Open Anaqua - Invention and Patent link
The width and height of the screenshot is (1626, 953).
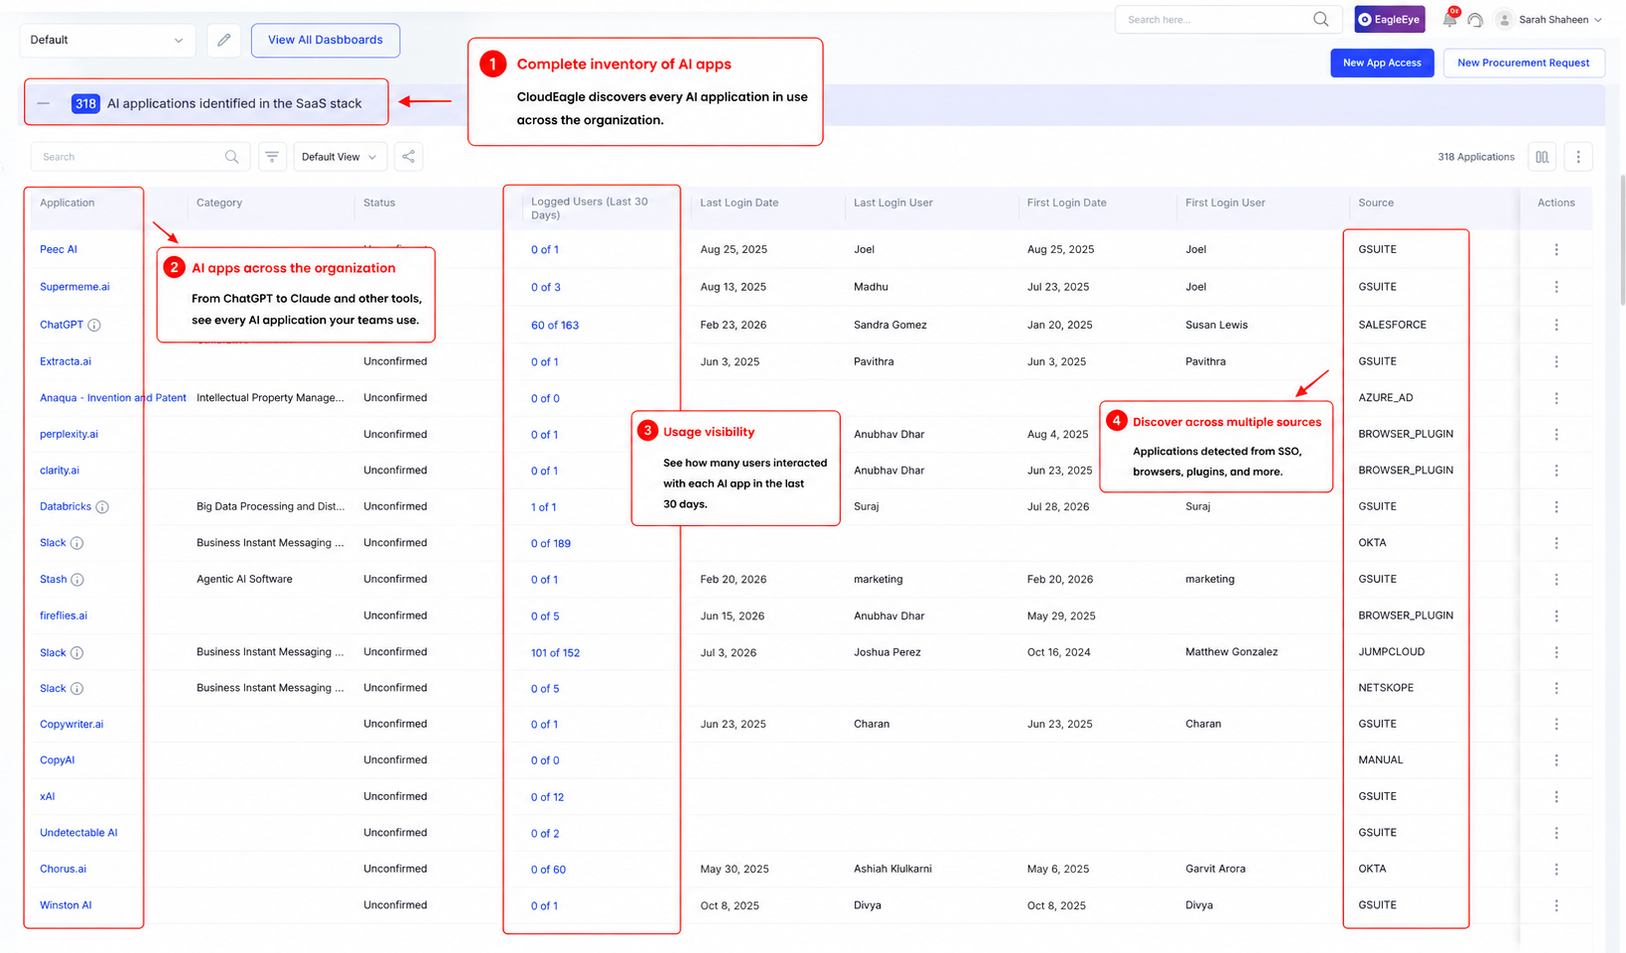click(113, 398)
